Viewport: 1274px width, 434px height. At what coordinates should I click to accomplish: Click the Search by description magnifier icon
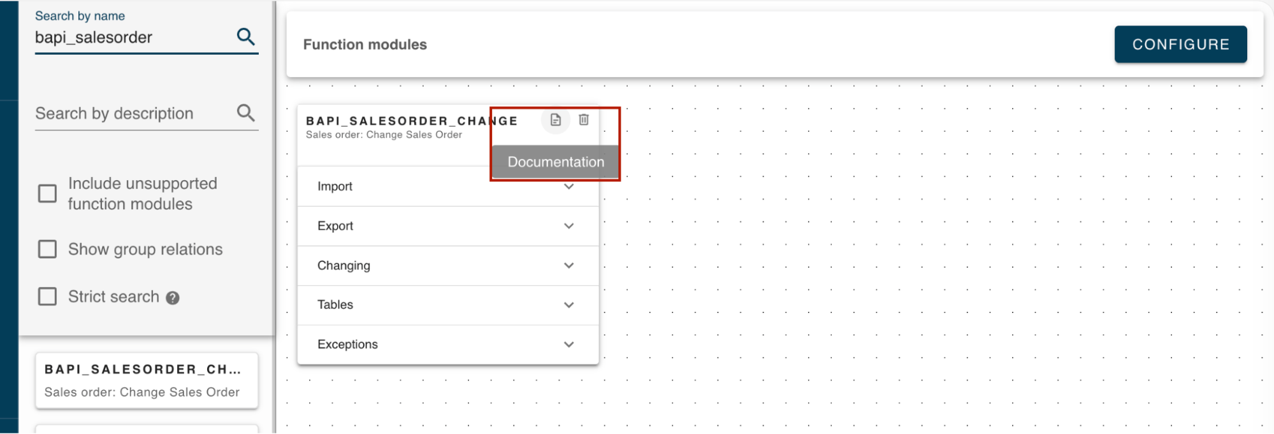(x=245, y=113)
